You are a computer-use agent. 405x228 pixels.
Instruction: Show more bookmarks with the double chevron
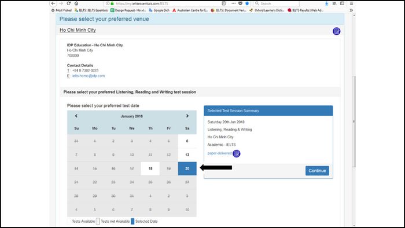pos(351,10)
